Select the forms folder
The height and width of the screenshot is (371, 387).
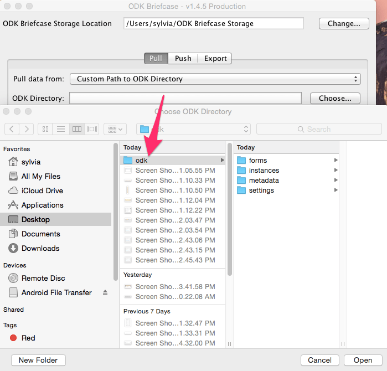[x=286, y=161]
